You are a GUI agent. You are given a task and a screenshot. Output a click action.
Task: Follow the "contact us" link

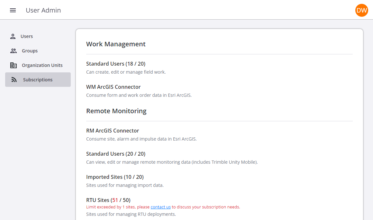pyautogui.click(x=160, y=207)
